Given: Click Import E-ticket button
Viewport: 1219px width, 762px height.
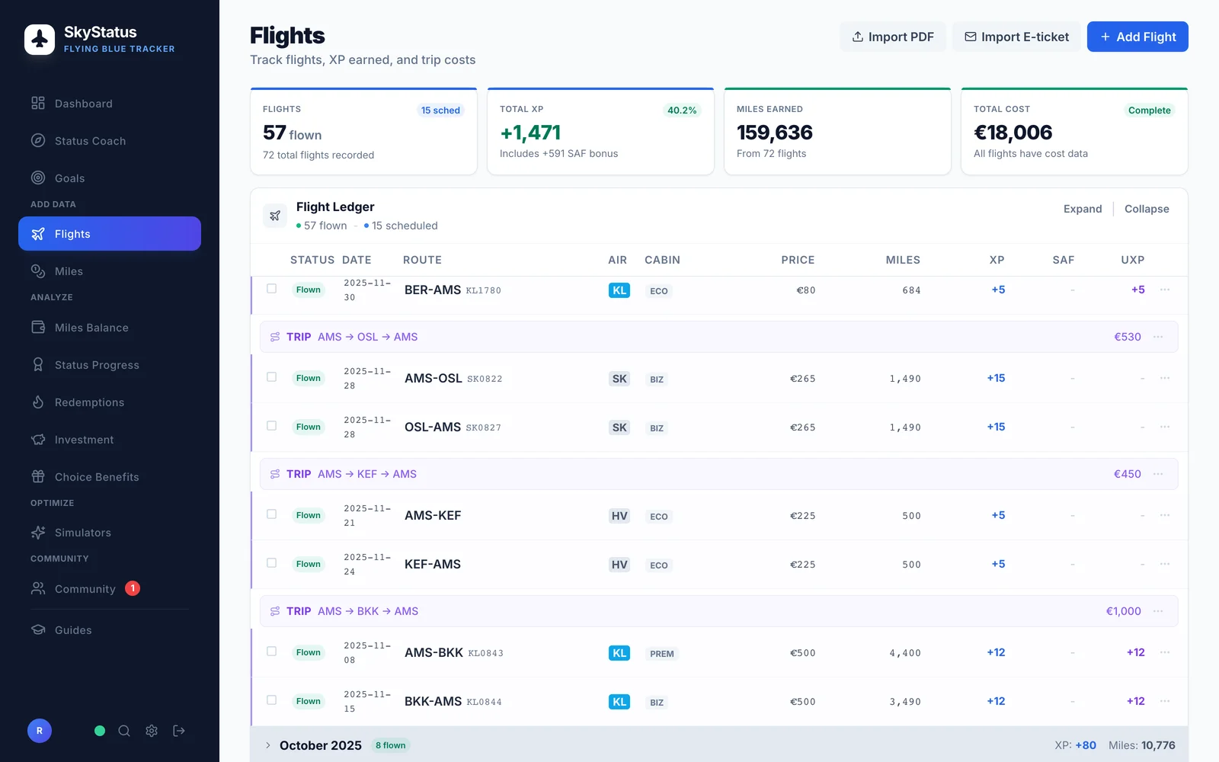Looking at the screenshot, I should click(x=1016, y=37).
